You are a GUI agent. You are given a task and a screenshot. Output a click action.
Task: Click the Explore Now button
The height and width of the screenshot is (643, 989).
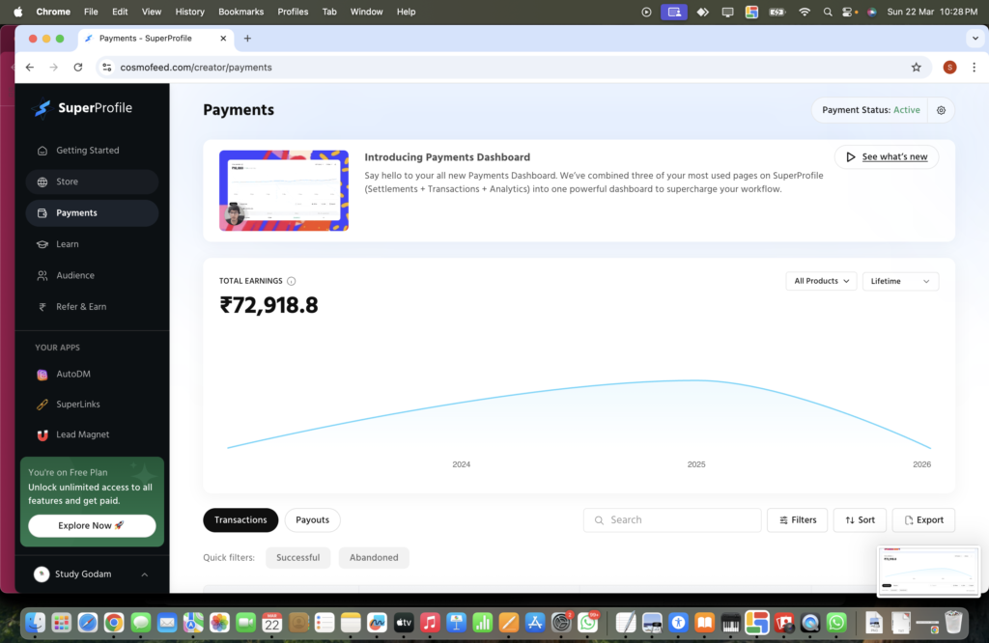(x=92, y=525)
